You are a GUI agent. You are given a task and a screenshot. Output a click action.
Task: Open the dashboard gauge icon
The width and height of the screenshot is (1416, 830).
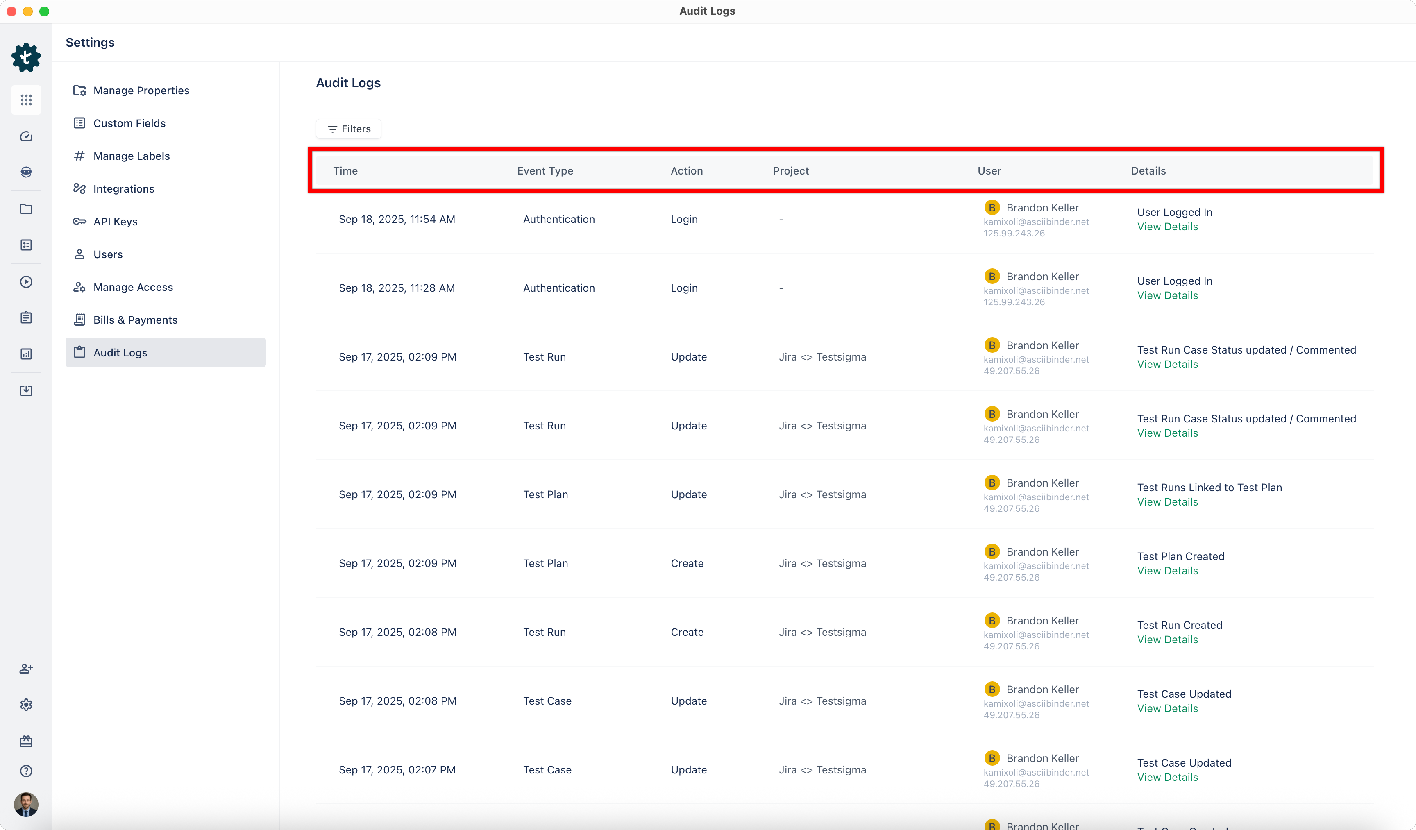point(26,136)
